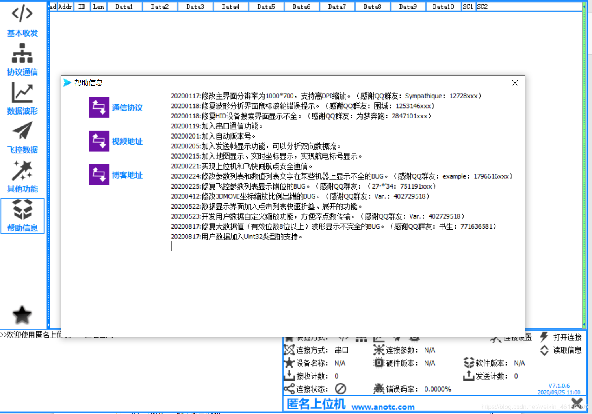Click the 0.0000% error rate value

[x=438, y=389]
